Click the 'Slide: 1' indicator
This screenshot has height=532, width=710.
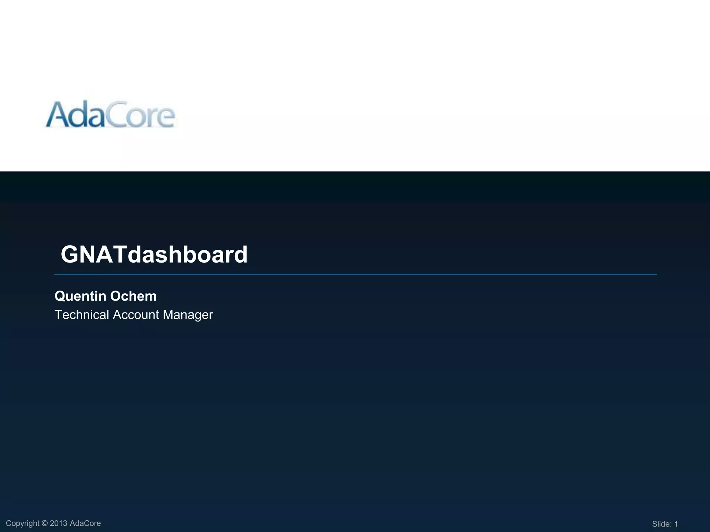[665, 524]
